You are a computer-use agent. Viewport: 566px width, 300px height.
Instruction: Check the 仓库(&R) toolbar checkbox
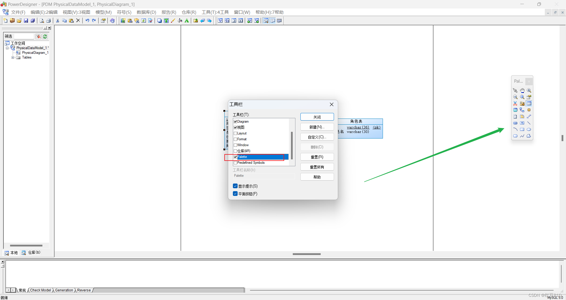point(236,151)
